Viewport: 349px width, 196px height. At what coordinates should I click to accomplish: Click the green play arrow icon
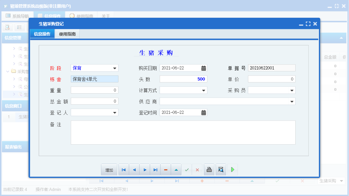(x=232, y=170)
